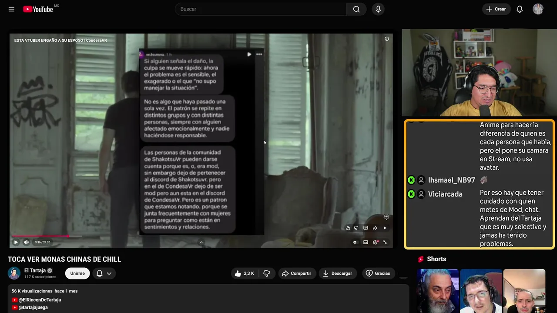557x313 pixels.
Task: Share from the player overlay arrow icon
Action: coord(375,228)
